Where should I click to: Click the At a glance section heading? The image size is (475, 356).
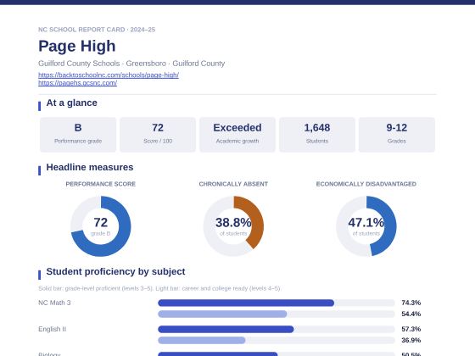(x=71, y=103)
